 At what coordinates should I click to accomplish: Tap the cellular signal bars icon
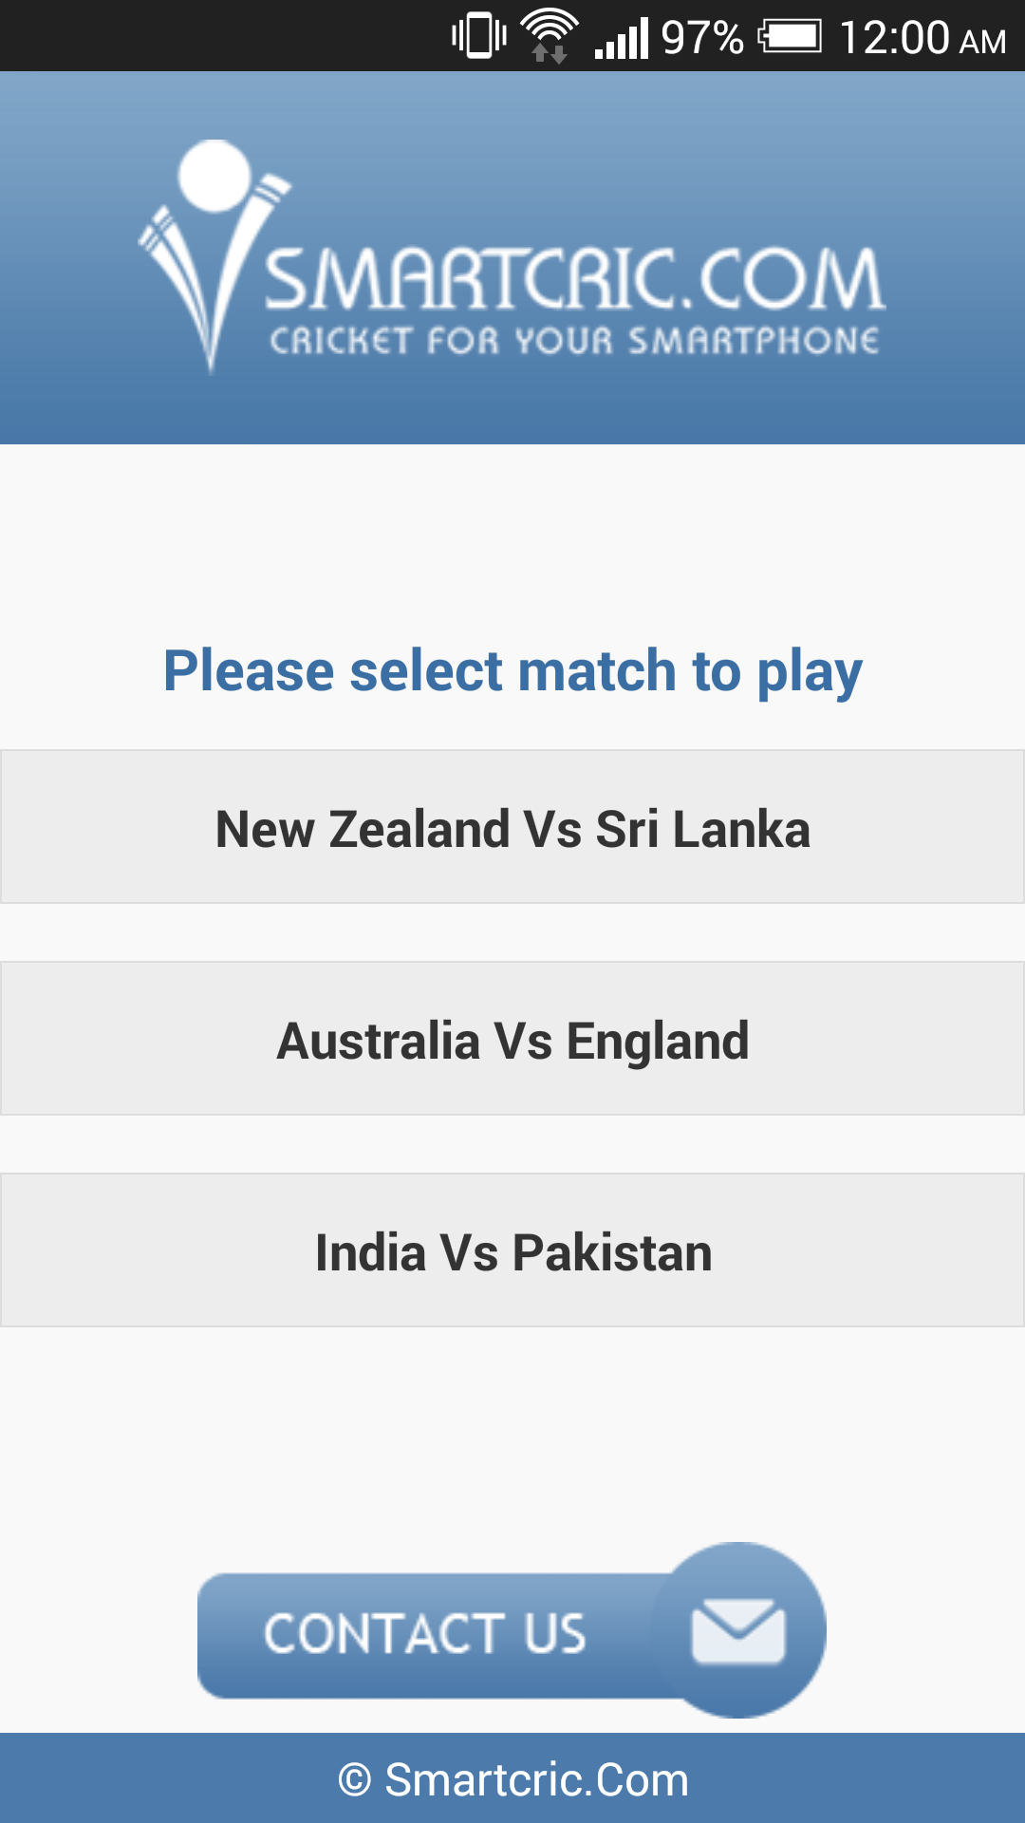coord(622,38)
